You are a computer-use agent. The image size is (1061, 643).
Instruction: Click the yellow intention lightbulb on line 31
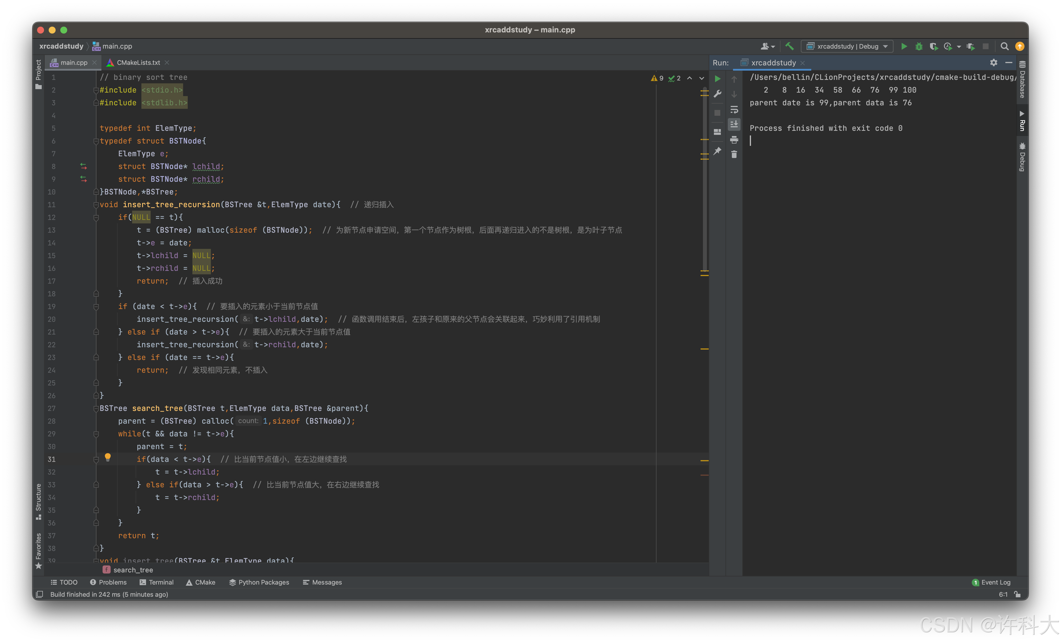point(108,457)
